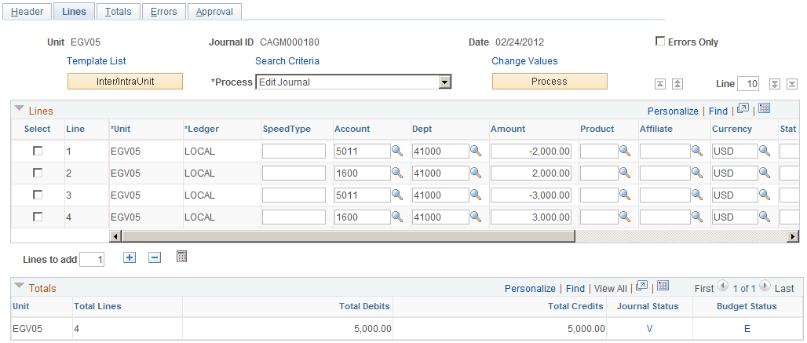Open Account lookup for line 2
The width and height of the screenshot is (807, 343).
point(397,173)
